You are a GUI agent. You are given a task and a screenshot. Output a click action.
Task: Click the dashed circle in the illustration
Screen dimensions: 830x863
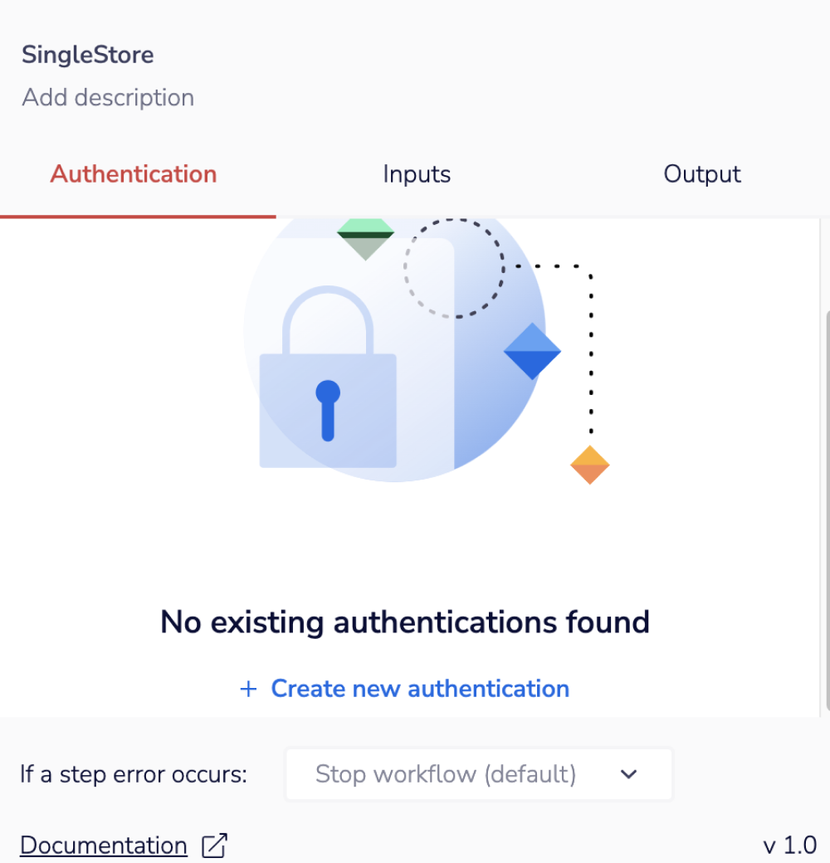(x=454, y=267)
